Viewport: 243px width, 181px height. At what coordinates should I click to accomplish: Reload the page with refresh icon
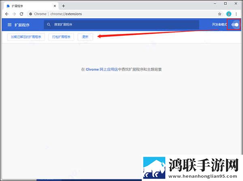click(21, 14)
